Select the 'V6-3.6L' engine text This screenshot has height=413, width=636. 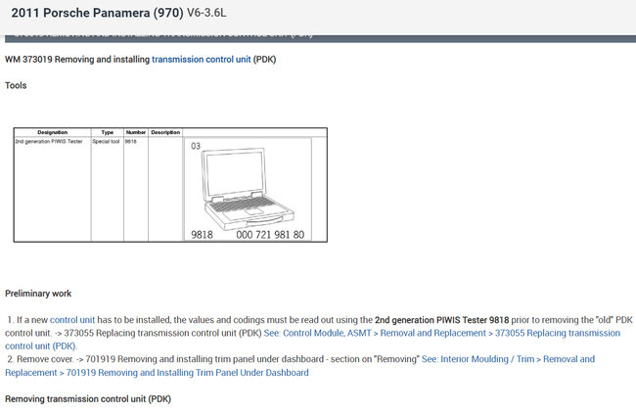coord(206,13)
